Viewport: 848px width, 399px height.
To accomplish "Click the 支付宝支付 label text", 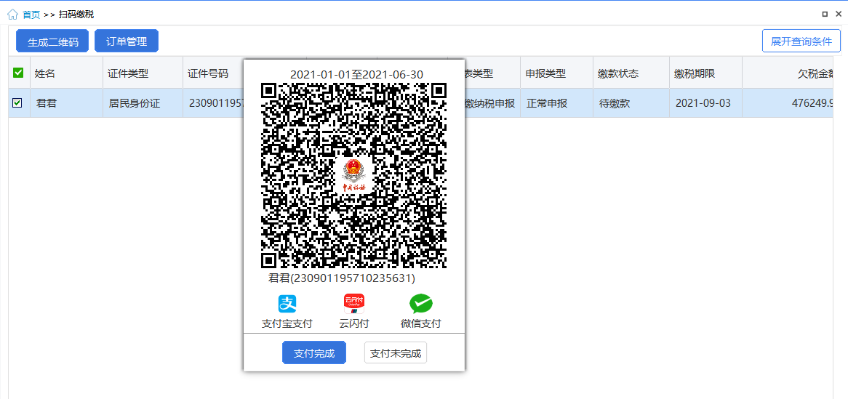I will (x=287, y=323).
